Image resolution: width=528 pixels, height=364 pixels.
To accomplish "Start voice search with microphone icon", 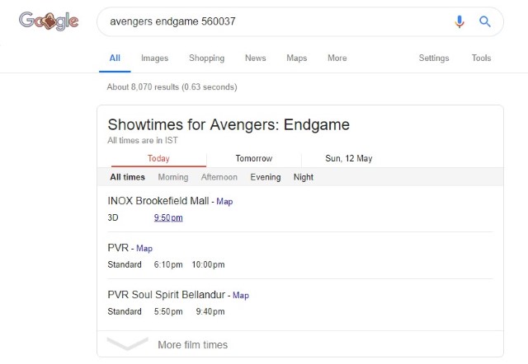I will (x=460, y=21).
